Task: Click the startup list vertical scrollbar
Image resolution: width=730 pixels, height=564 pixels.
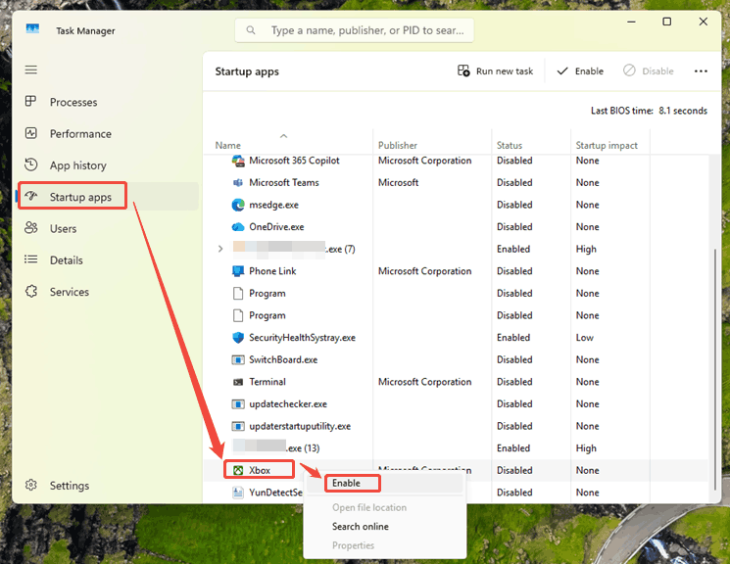Action: point(715,368)
